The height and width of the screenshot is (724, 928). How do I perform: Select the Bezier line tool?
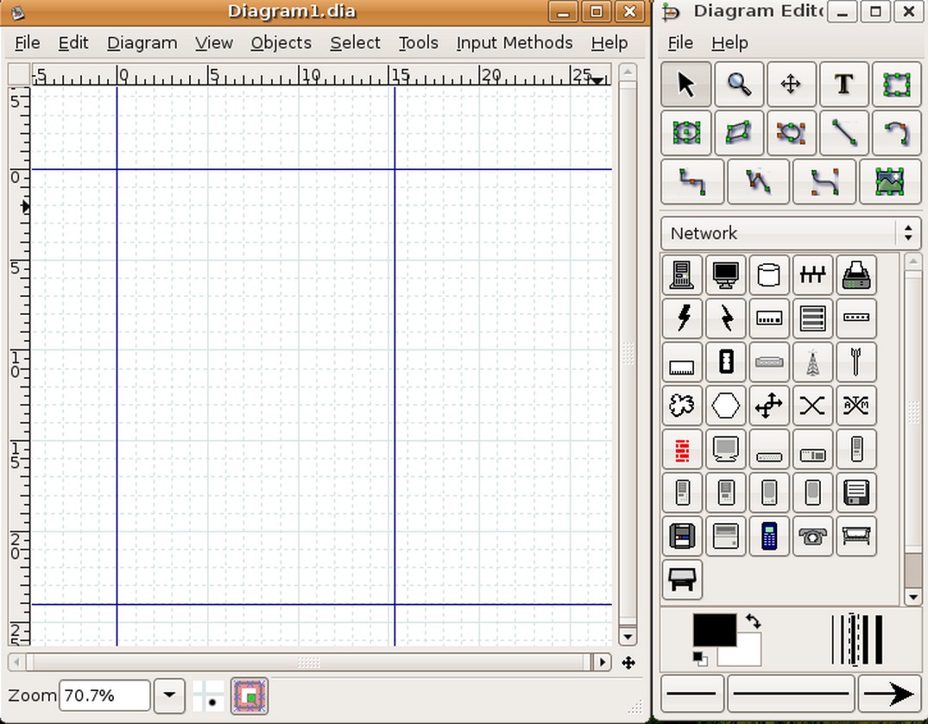click(x=824, y=181)
